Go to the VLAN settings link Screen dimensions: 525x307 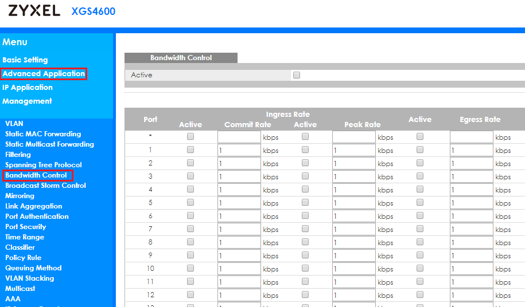coord(14,124)
